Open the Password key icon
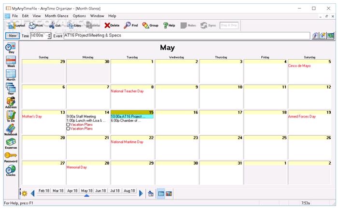The height and width of the screenshot is (209, 338). pos(11,157)
